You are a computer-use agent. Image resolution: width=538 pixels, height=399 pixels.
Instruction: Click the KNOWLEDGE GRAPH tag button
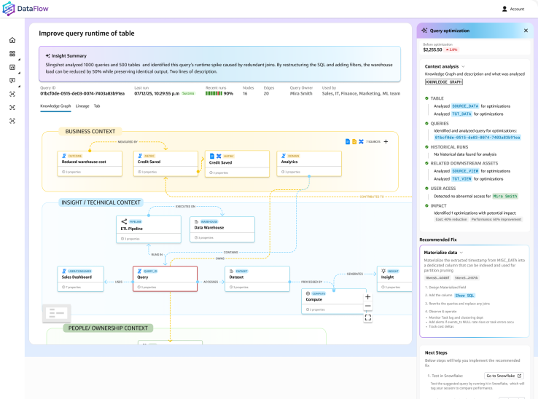[444, 82]
